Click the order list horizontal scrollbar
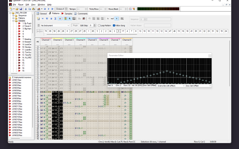This screenshot has width=239, height=149. pos(91,34)
